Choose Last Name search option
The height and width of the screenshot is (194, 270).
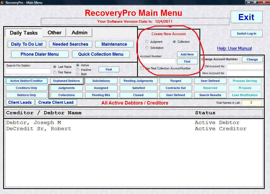tap(55, 67)
